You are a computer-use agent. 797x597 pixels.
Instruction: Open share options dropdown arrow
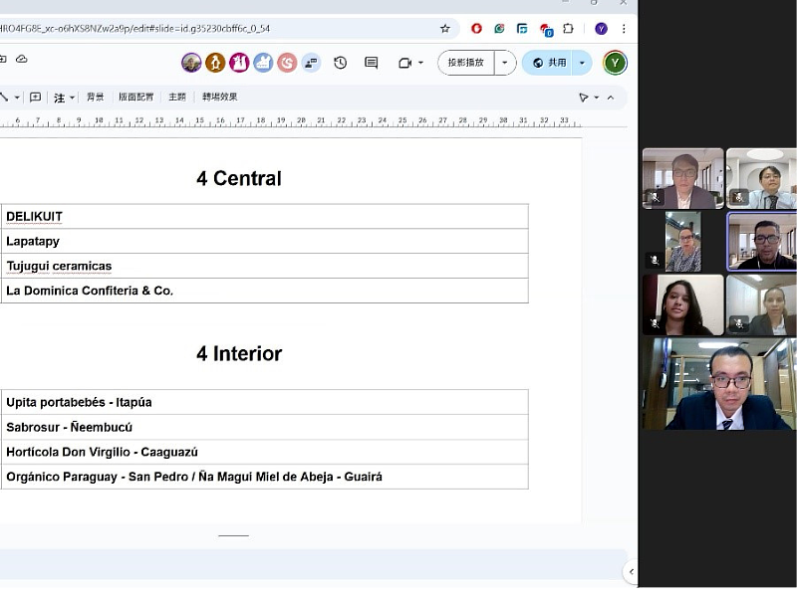[582, 63]
